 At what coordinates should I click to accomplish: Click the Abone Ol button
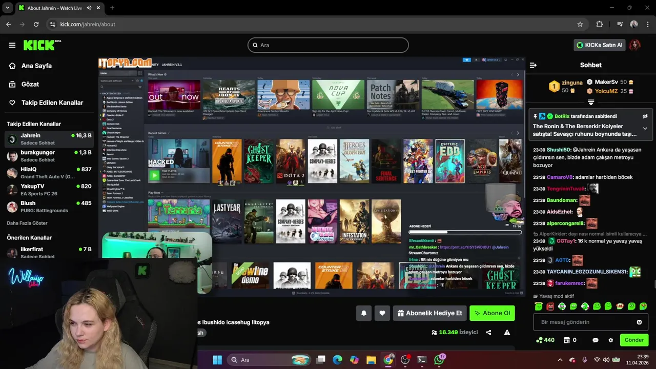coord(492,313)
